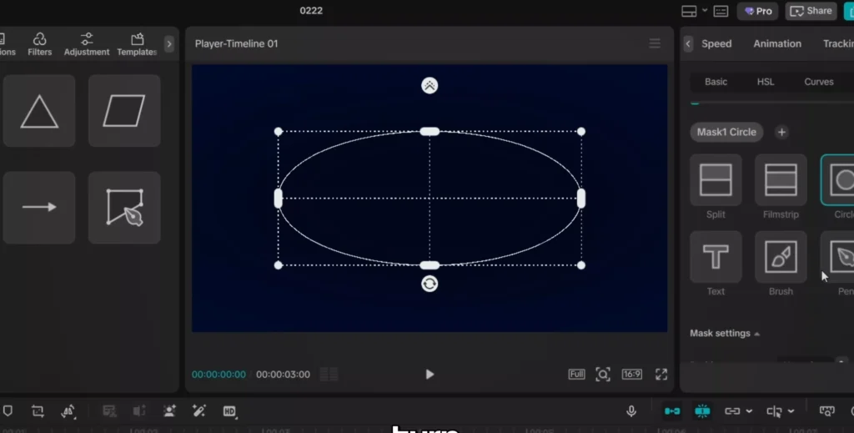Viewport: 854px width, 433px height.
Task: Start voice recording with the microphone
Action: [x=631, y=411]
